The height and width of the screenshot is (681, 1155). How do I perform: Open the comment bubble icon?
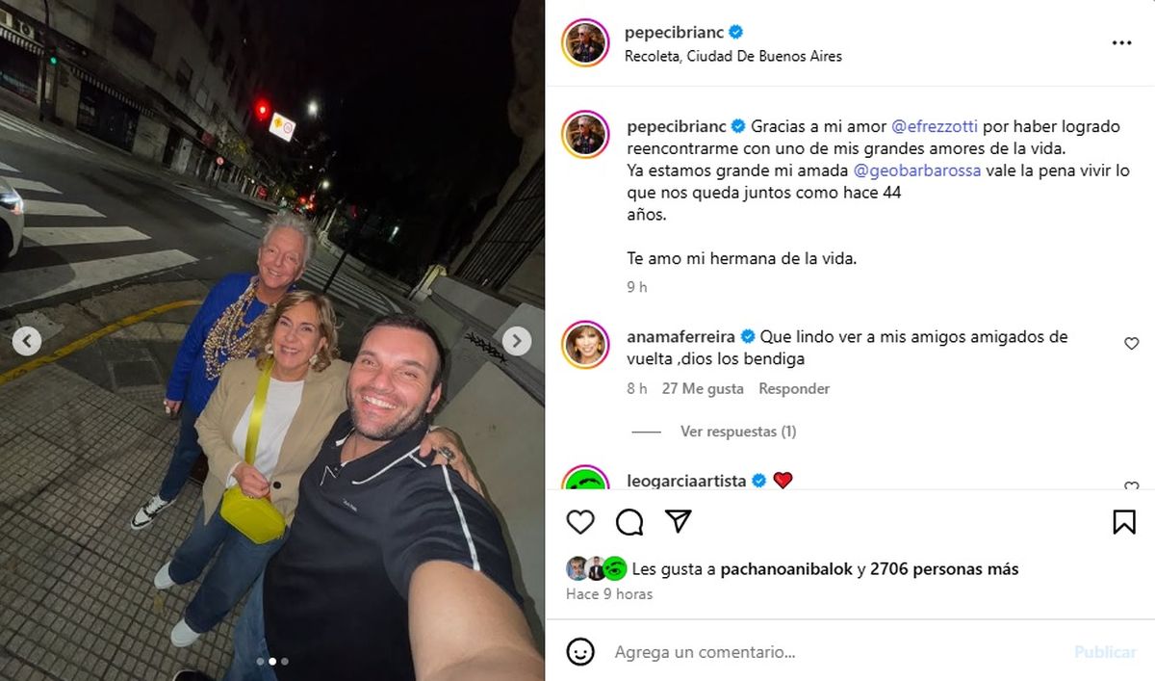click(629, 522)
